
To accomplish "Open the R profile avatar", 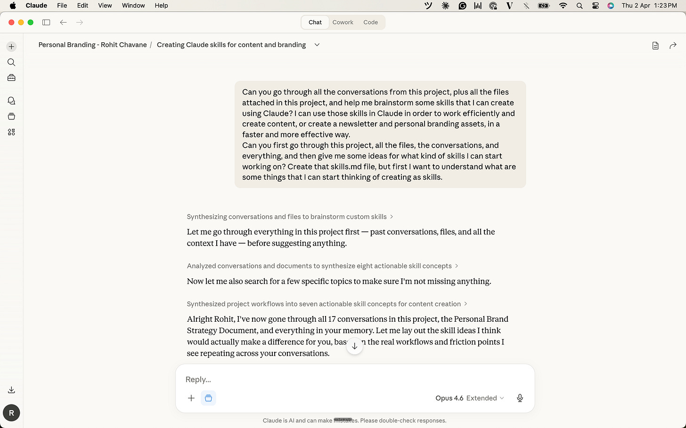I will point(11,413).
